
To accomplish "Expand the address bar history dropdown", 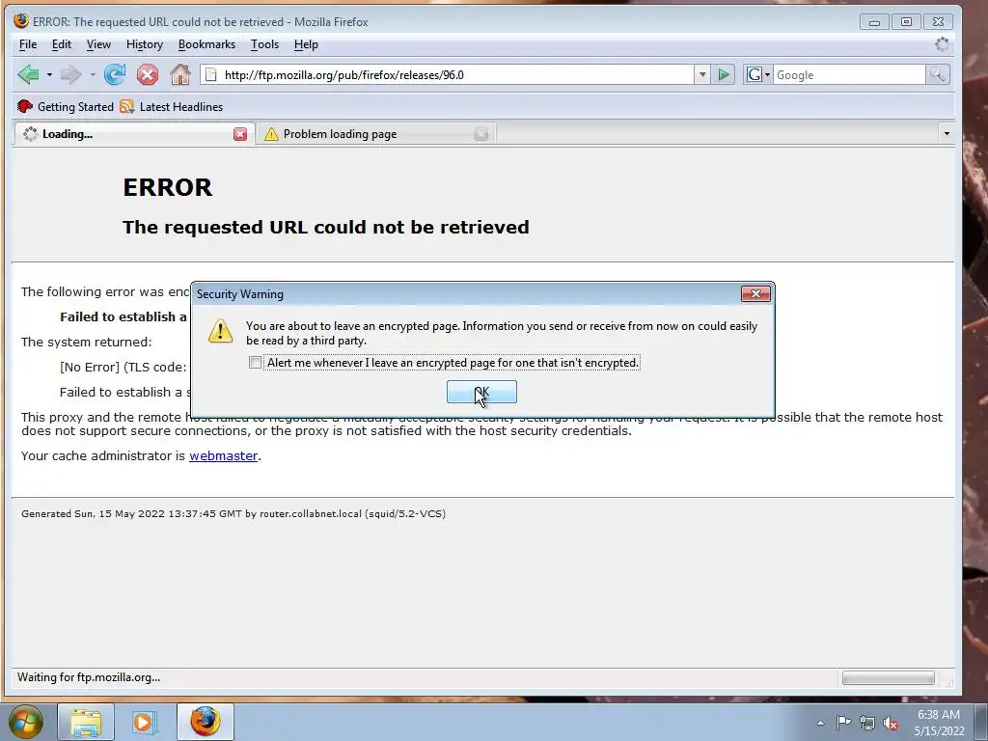I will point(702,75).
